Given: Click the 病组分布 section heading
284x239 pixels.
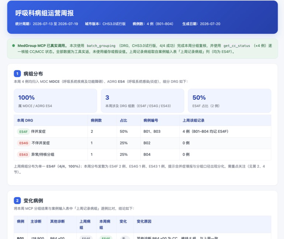Looking at the screenshot, I should pos(33,74).
